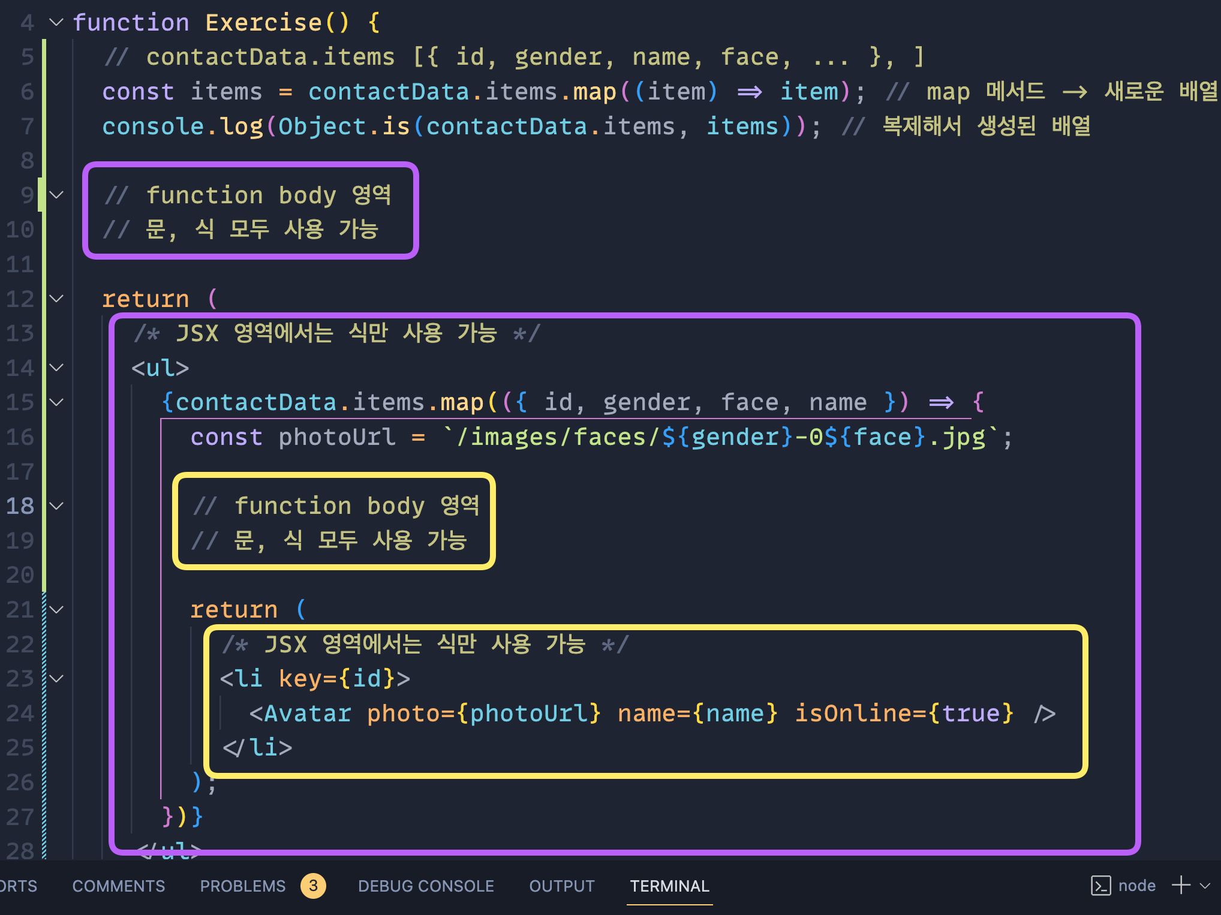The height and width of the screenshot is (915, 1221).
Task: Click the node terminal shell icon
Action: click(1101, 886)
